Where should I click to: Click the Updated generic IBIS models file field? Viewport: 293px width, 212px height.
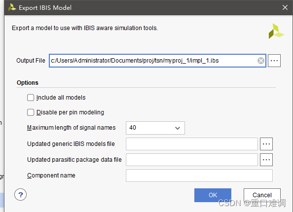point(192,144)
